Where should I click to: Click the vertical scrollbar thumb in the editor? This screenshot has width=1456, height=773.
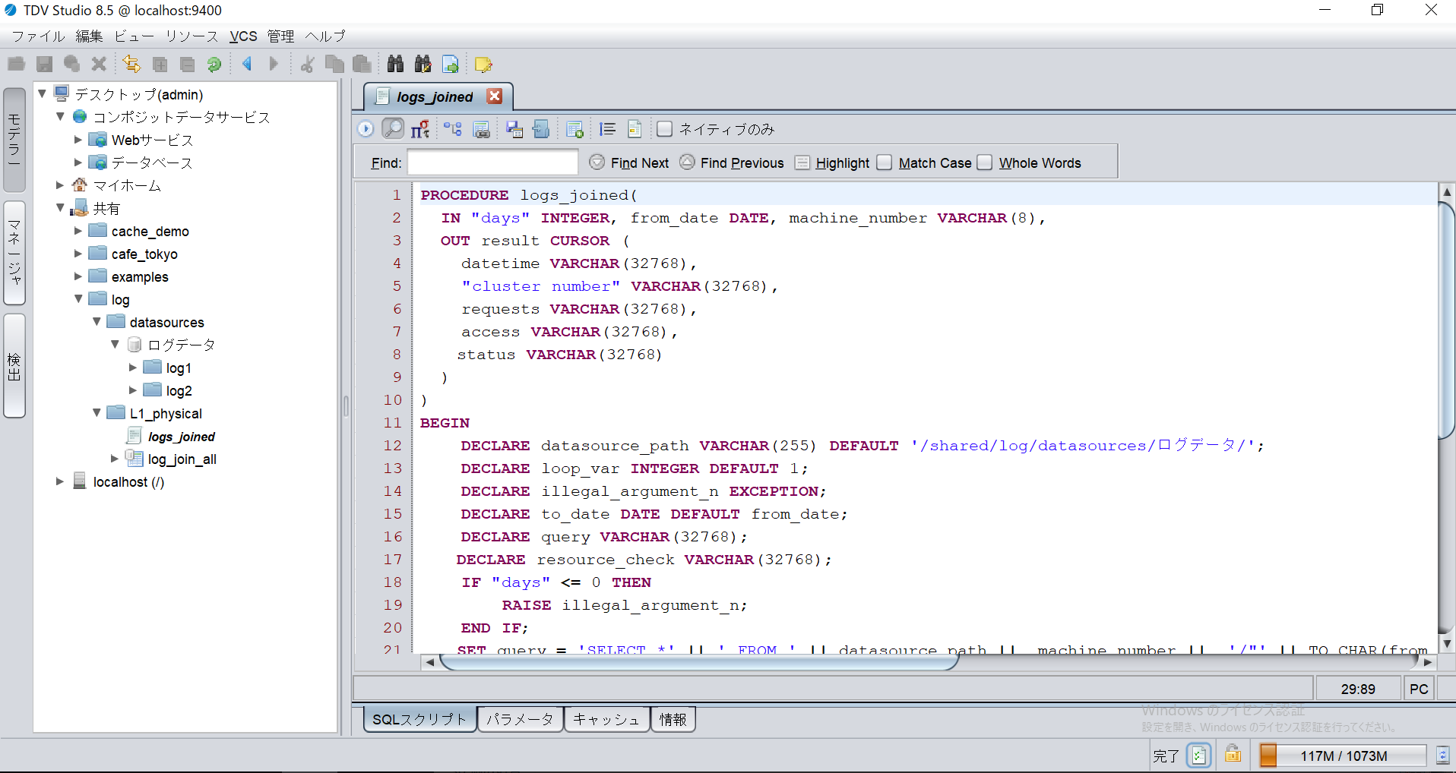click(1447, 319)
